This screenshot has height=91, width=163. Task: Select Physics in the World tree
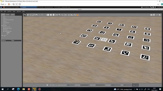pyautogui.click(x=5, y=21)
